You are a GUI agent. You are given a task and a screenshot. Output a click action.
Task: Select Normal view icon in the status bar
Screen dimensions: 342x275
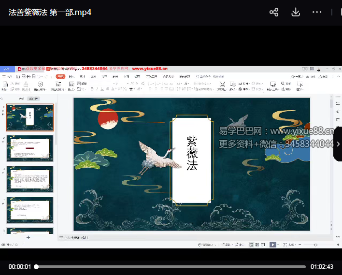tap(251, 245)
